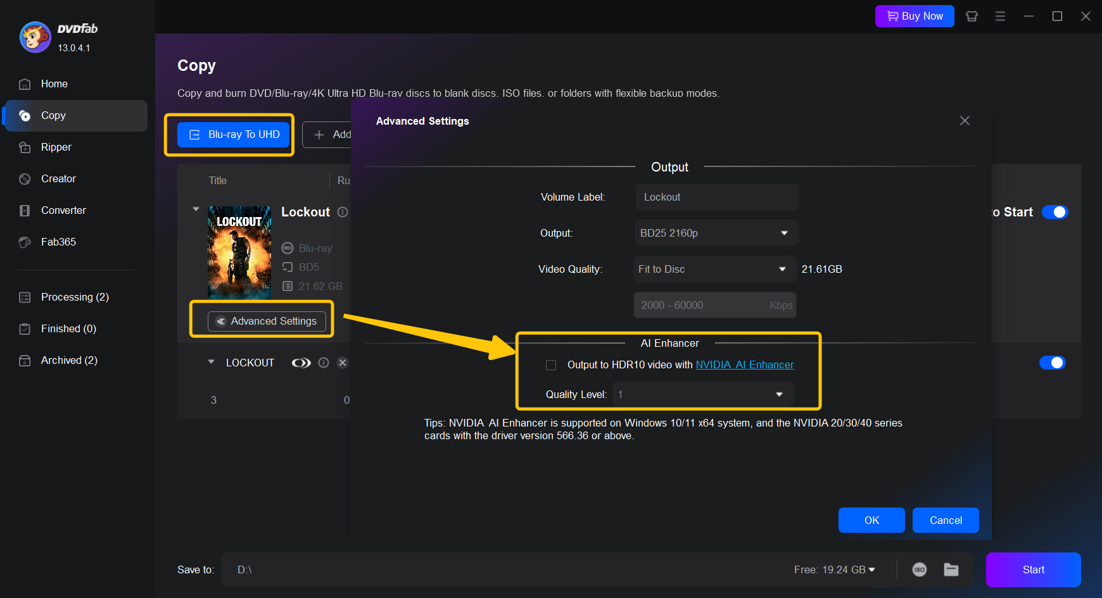Enable Output to HDR10 video checkbox
Image resolution: width=1102 pixels, height=598 pixels.
(551, 365)
